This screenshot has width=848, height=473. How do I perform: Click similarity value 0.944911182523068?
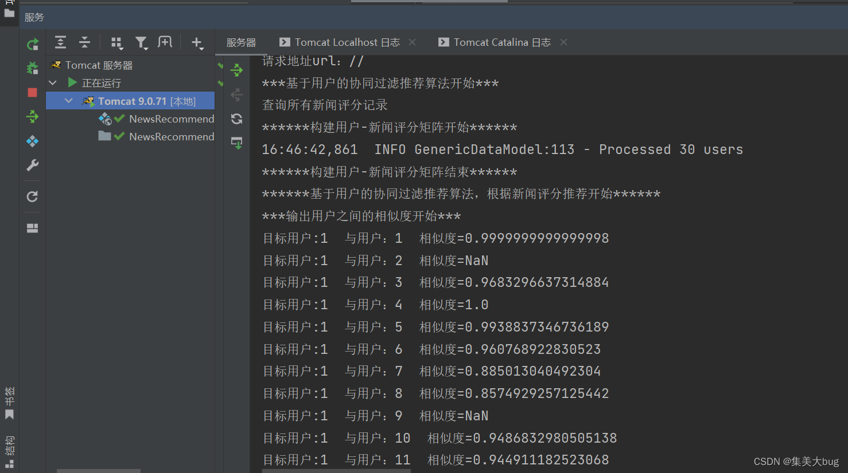tap(541, 460)
